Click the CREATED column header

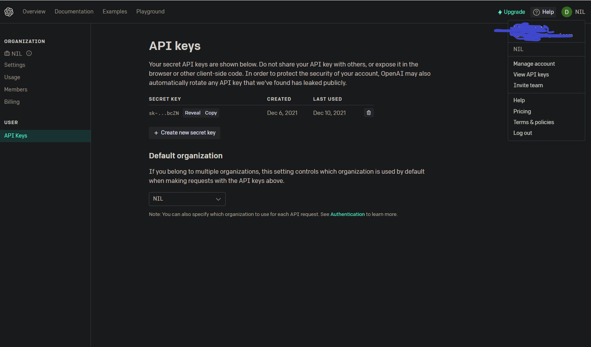point(279,99)
